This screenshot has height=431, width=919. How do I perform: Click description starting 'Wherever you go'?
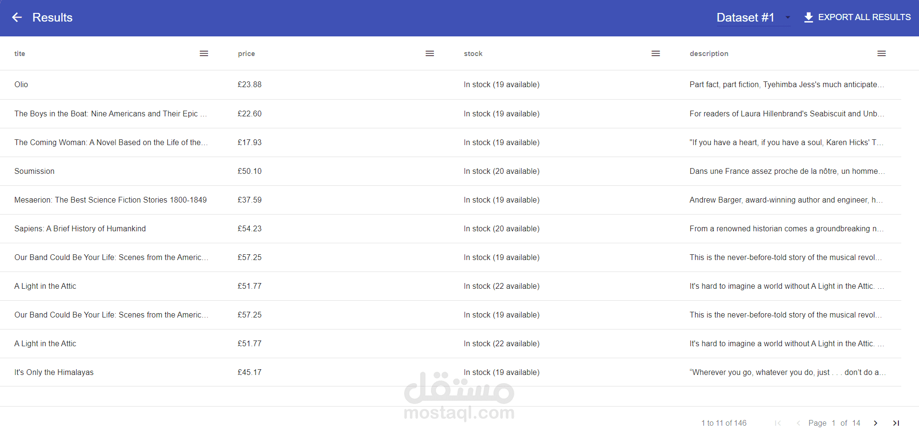pos(787,372)
